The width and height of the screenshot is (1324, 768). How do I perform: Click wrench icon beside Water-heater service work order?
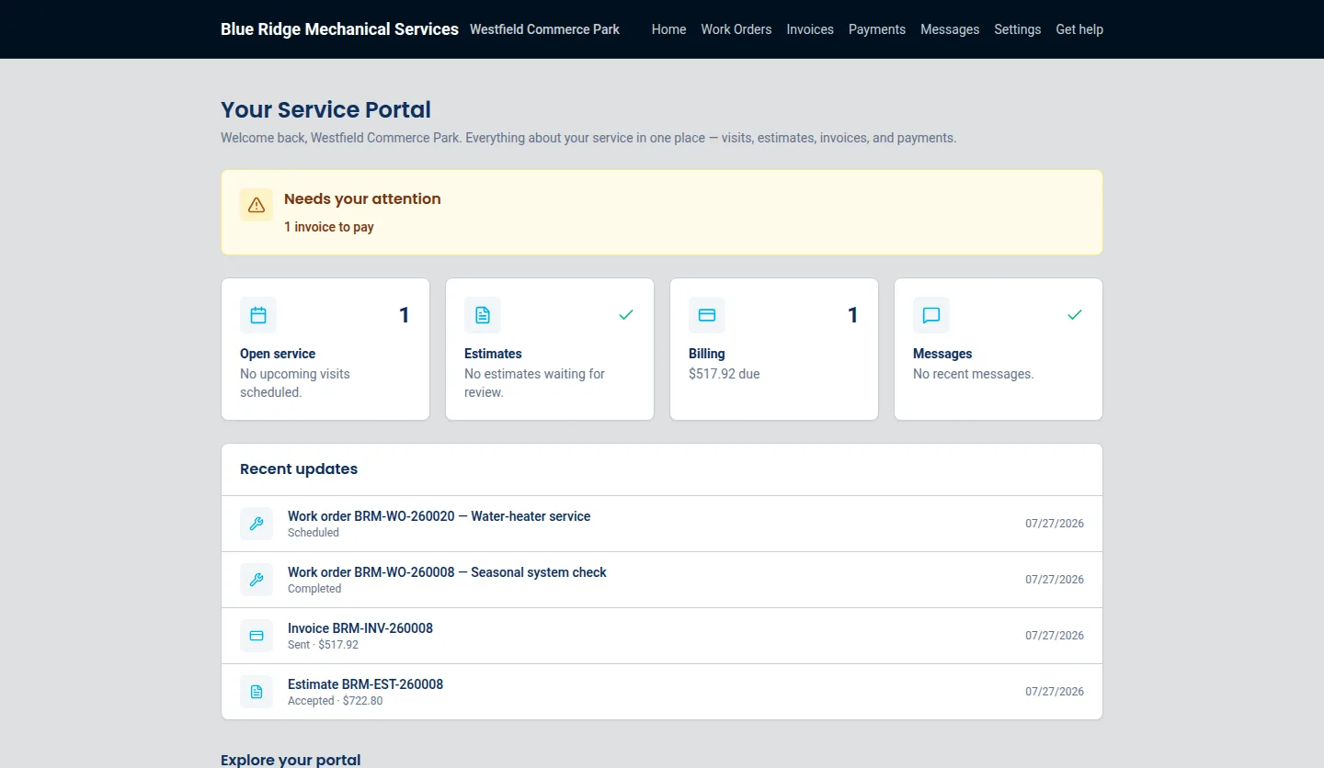coord(257,524)
